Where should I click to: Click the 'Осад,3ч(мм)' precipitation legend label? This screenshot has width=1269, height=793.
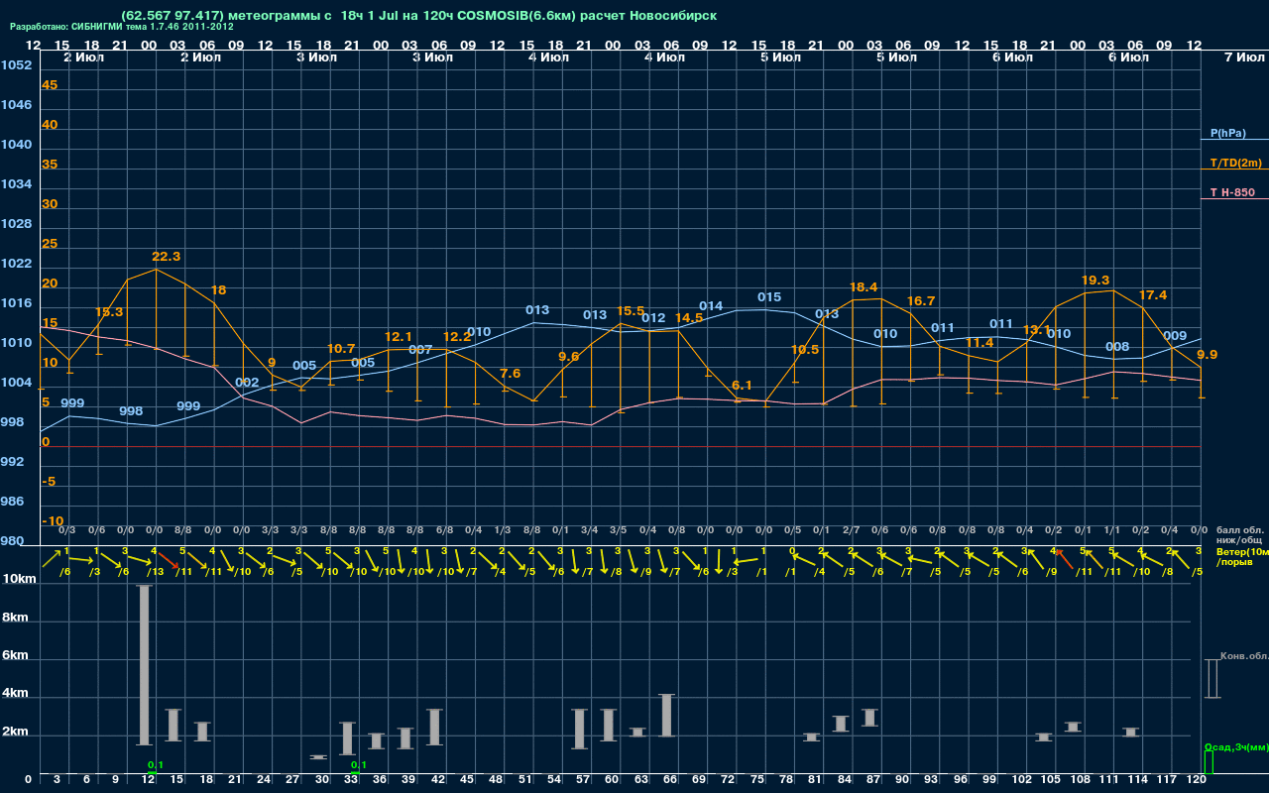[x=1235, y=746]
